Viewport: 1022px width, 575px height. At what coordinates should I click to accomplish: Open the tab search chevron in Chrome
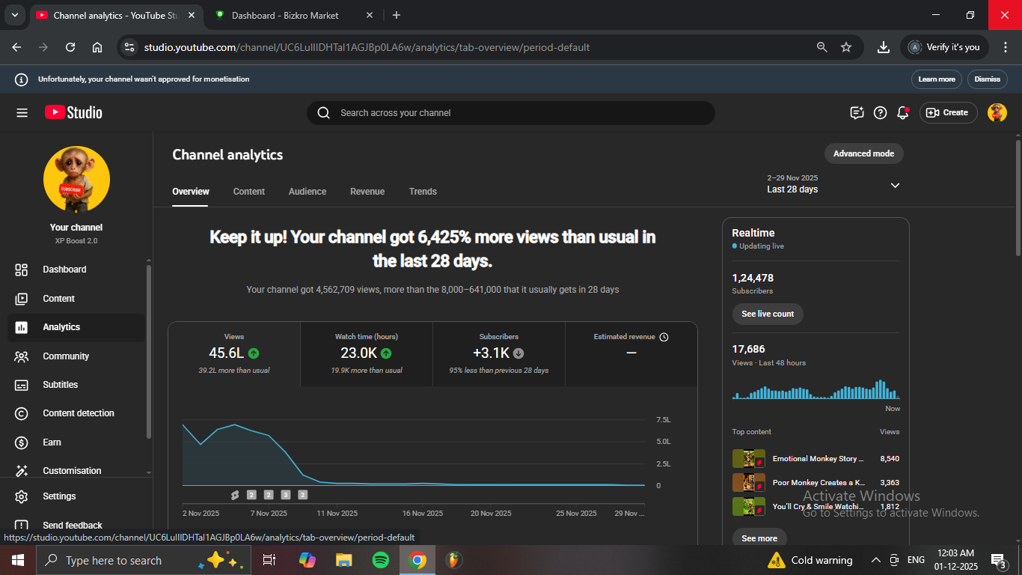[14, 15]
